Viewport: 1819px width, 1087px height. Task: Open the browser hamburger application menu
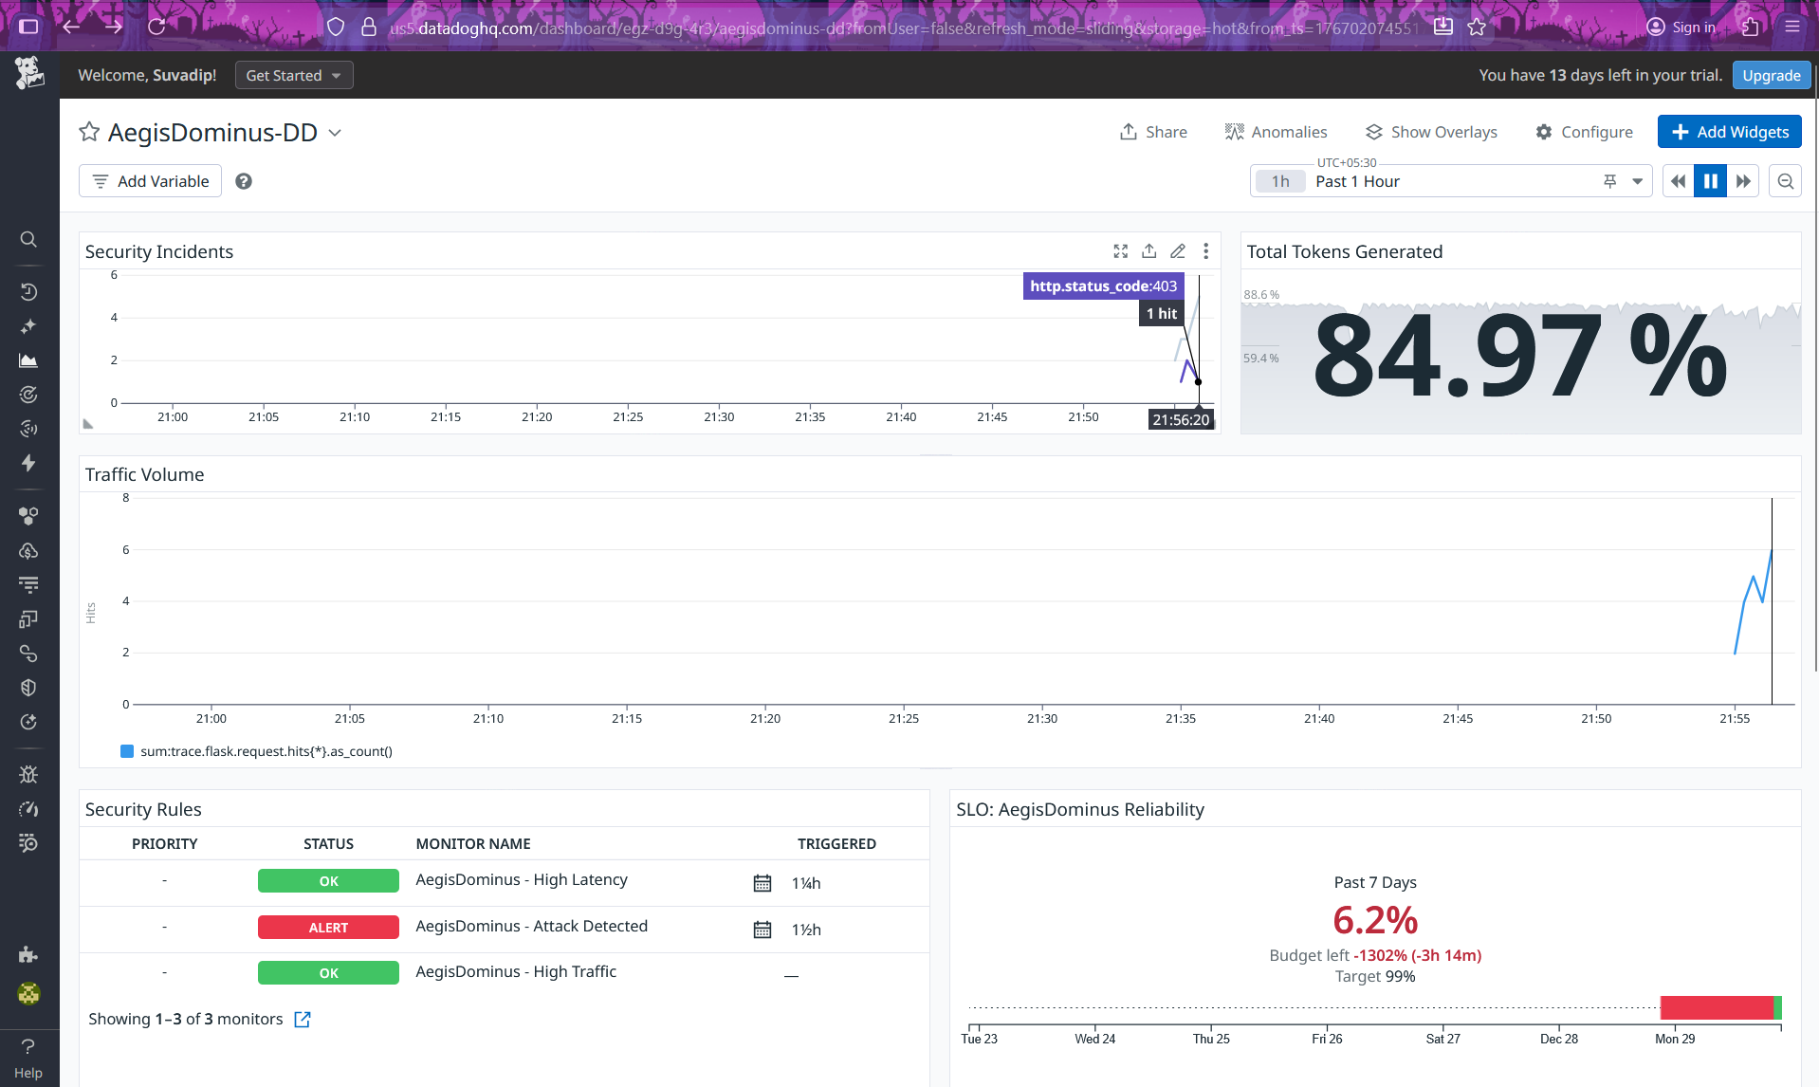1791,27
